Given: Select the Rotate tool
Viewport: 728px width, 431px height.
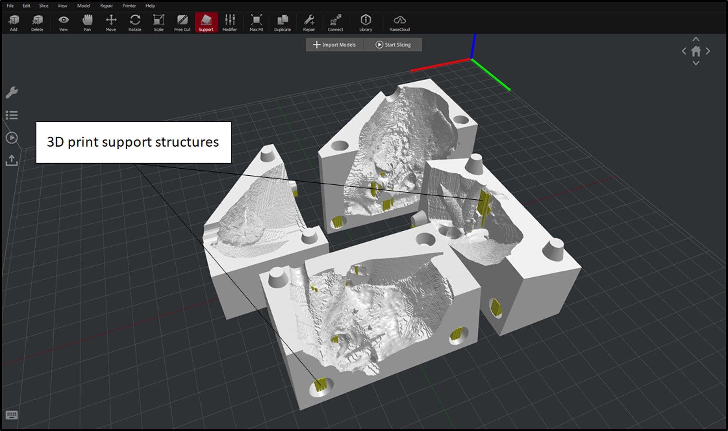Looking at the screenshot, I should pos(135,22).
